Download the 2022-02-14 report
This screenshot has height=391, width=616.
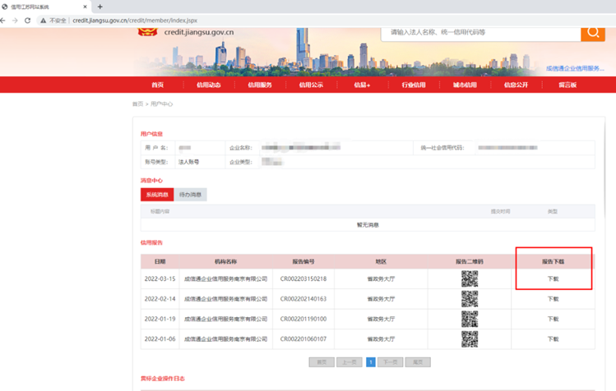[553, 299]
